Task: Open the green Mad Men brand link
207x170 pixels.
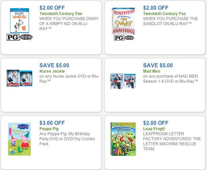Action: (151, 71)
